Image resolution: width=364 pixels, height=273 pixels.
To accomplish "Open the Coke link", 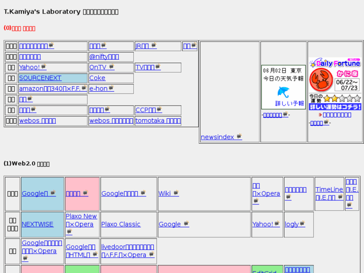I will click(97, 78).
